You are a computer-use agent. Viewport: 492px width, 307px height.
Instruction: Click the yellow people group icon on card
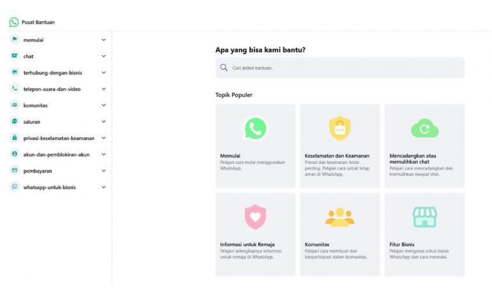(340, 217)
